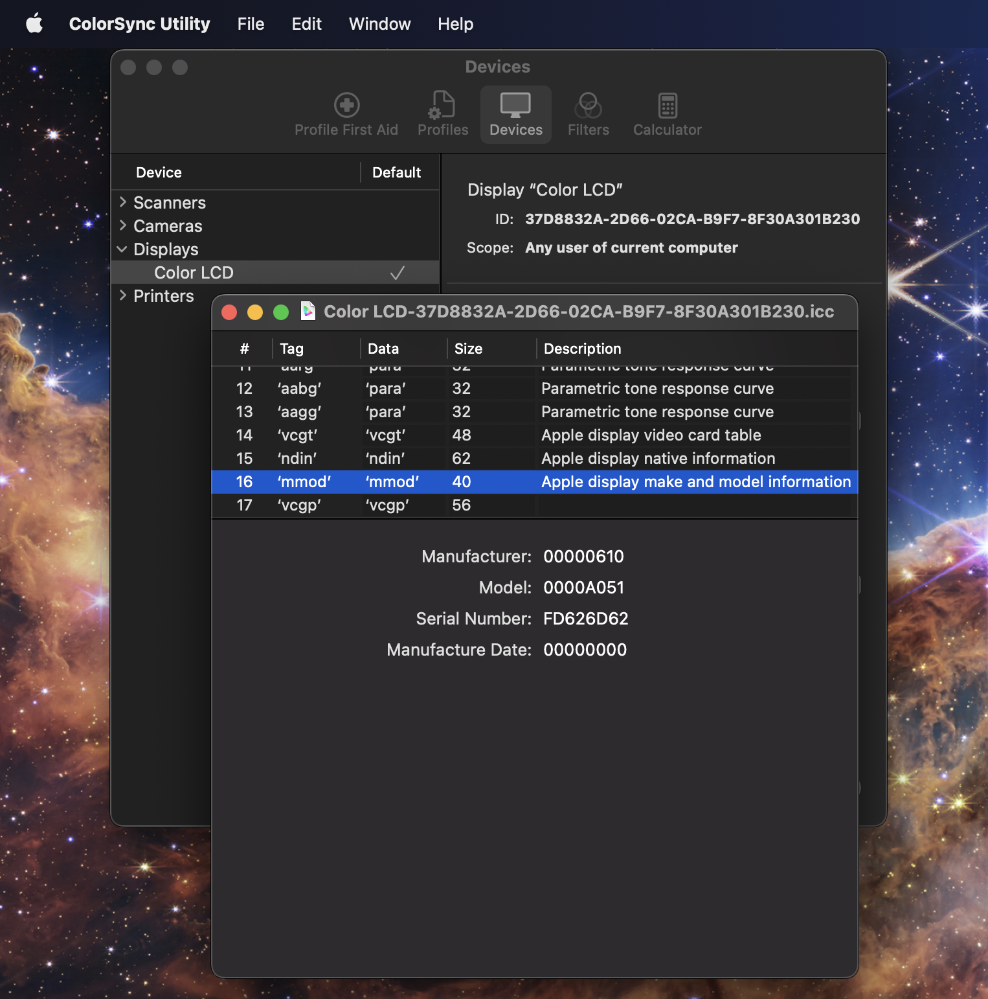The image size is (988, 999).
Task: Zoom the Color LCD profile window
Action: [281, 312]
